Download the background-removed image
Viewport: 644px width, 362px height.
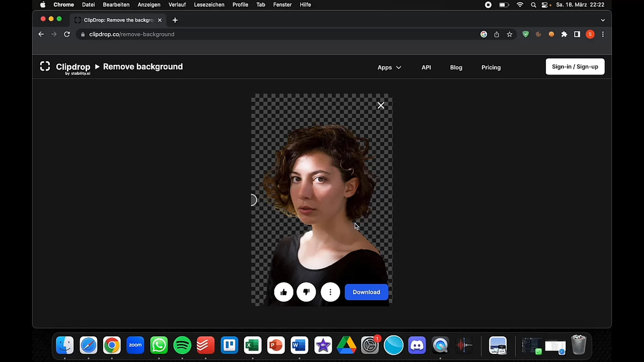366,292
